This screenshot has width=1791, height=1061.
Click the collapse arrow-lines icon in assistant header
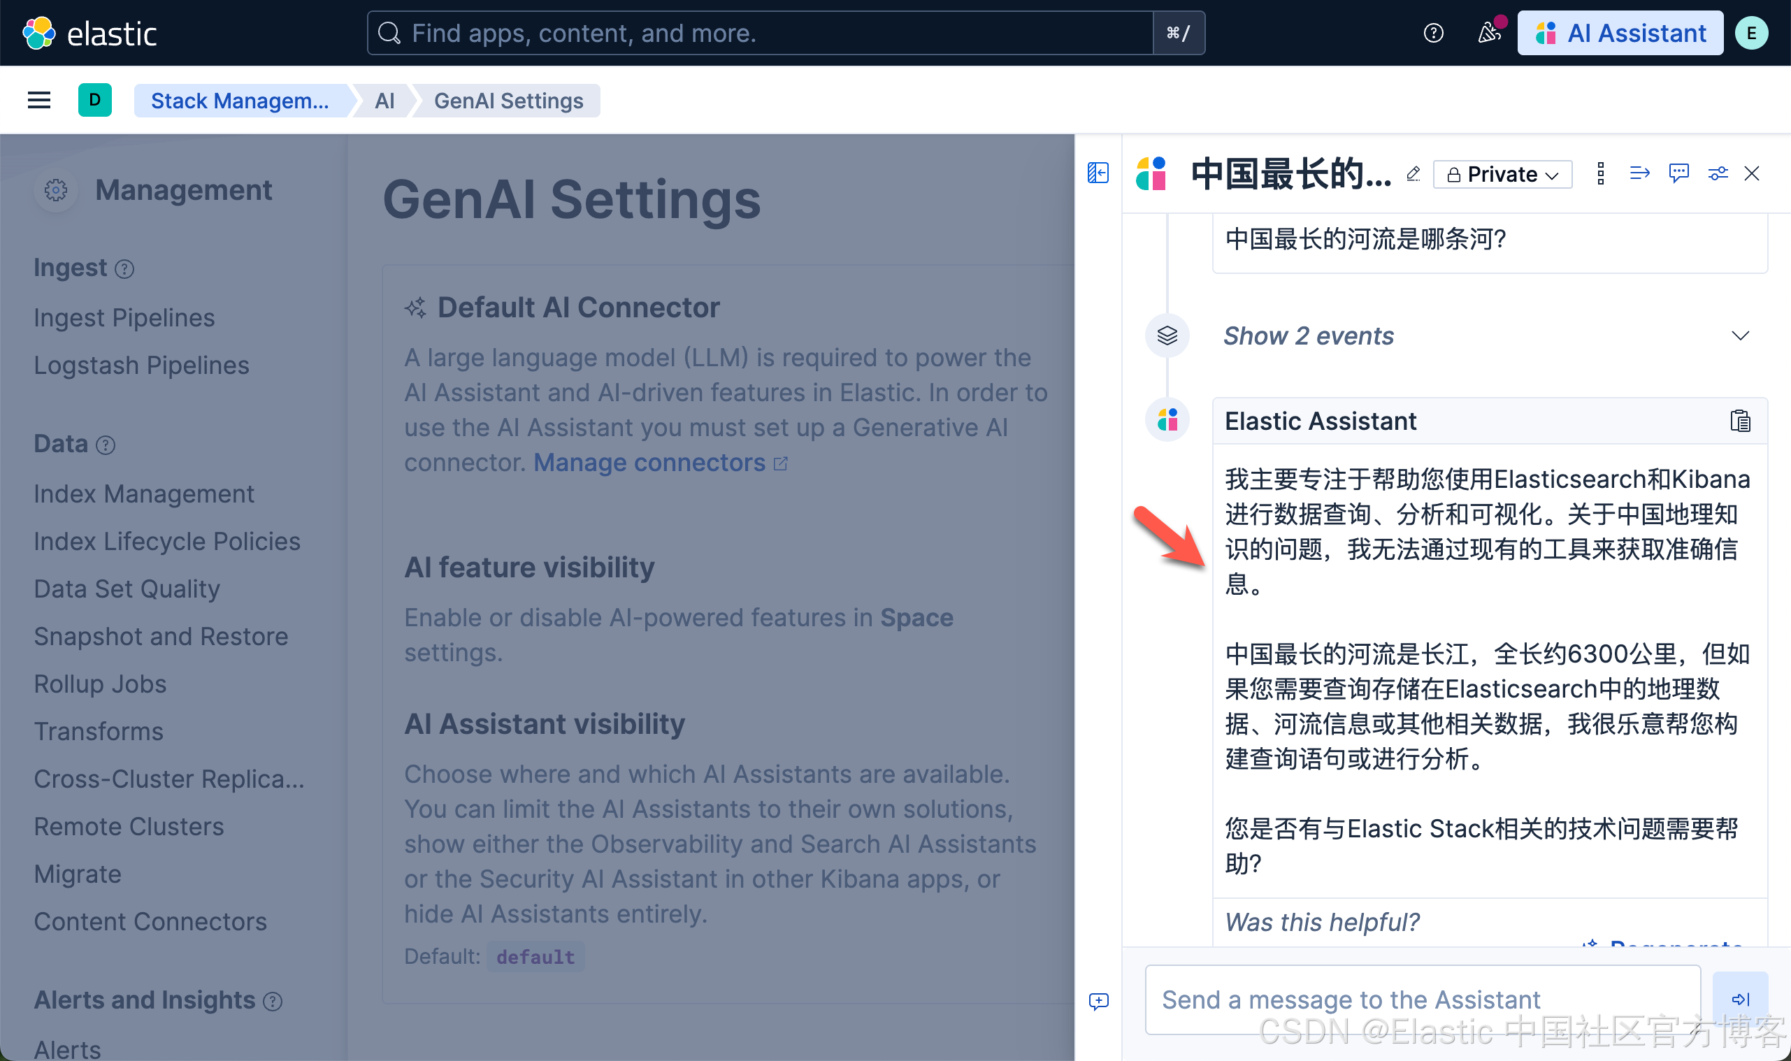point(1639,173)
